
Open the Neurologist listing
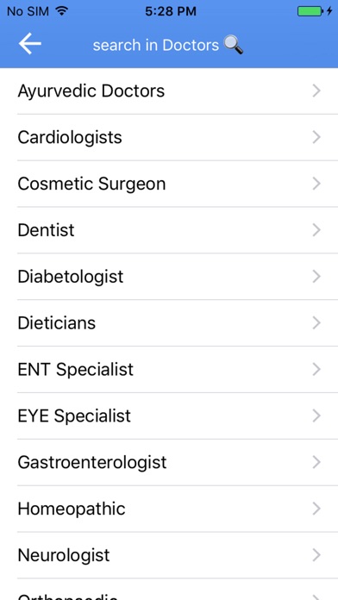169,555
